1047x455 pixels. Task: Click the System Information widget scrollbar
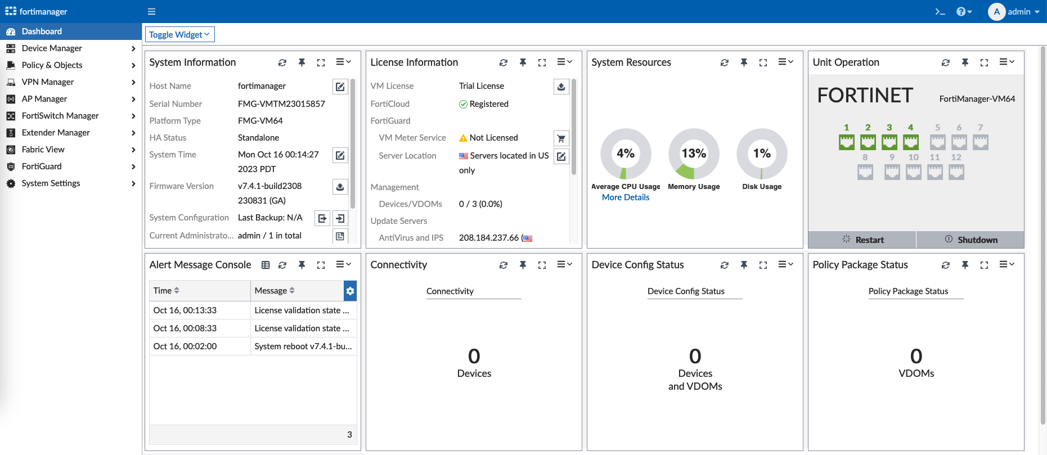click(353, 143)
